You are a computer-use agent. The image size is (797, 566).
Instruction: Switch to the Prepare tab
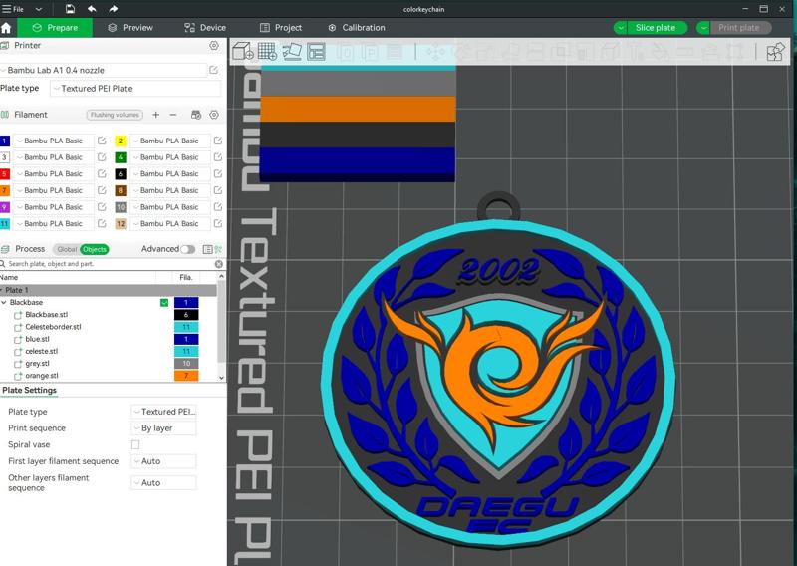[x=55, y=28]
